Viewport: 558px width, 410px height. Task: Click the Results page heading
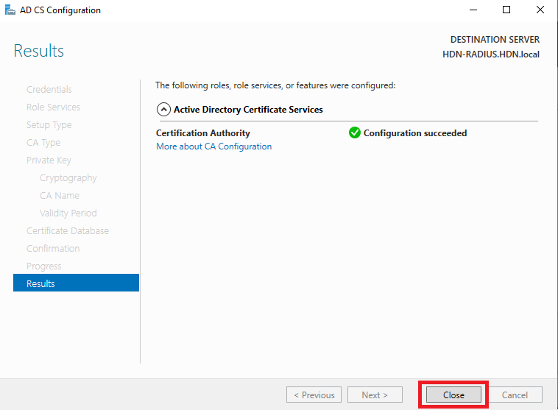click(x=39, y=51)
